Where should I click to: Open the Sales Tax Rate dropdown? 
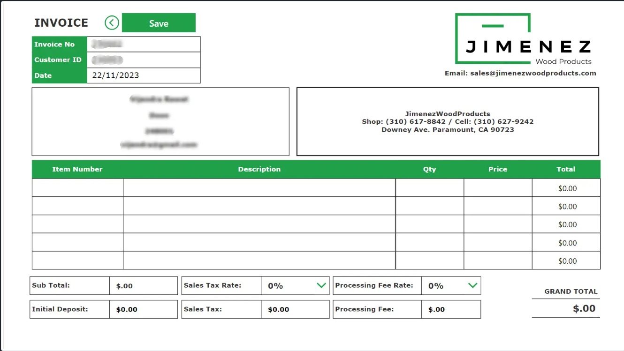pyautogui.click(x=295, y=285)
